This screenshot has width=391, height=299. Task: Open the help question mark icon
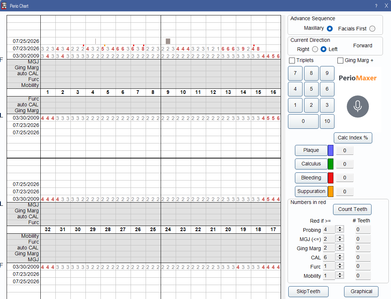pyautogui.click(x=376, y=6)
